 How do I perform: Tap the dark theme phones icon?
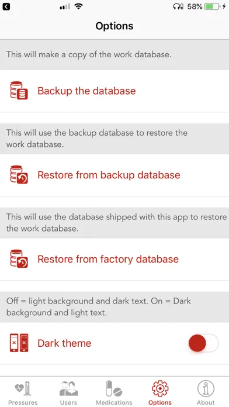coord(19,343)
